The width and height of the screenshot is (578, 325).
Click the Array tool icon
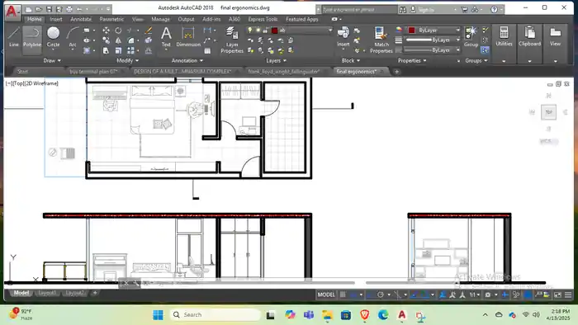(130, 50)
